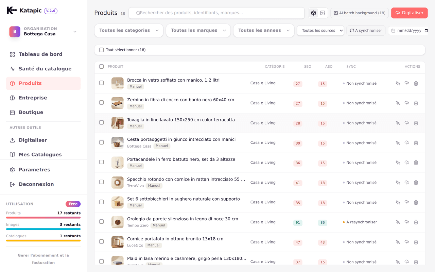Click trash icon for Tovaglia in lino lavato
This screenshot has height=272, width=435.
416,123
